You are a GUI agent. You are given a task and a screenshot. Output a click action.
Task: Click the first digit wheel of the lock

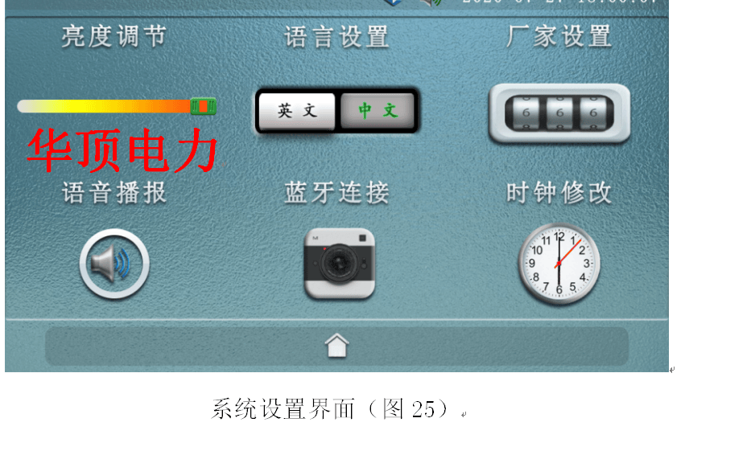click(526, 113)
